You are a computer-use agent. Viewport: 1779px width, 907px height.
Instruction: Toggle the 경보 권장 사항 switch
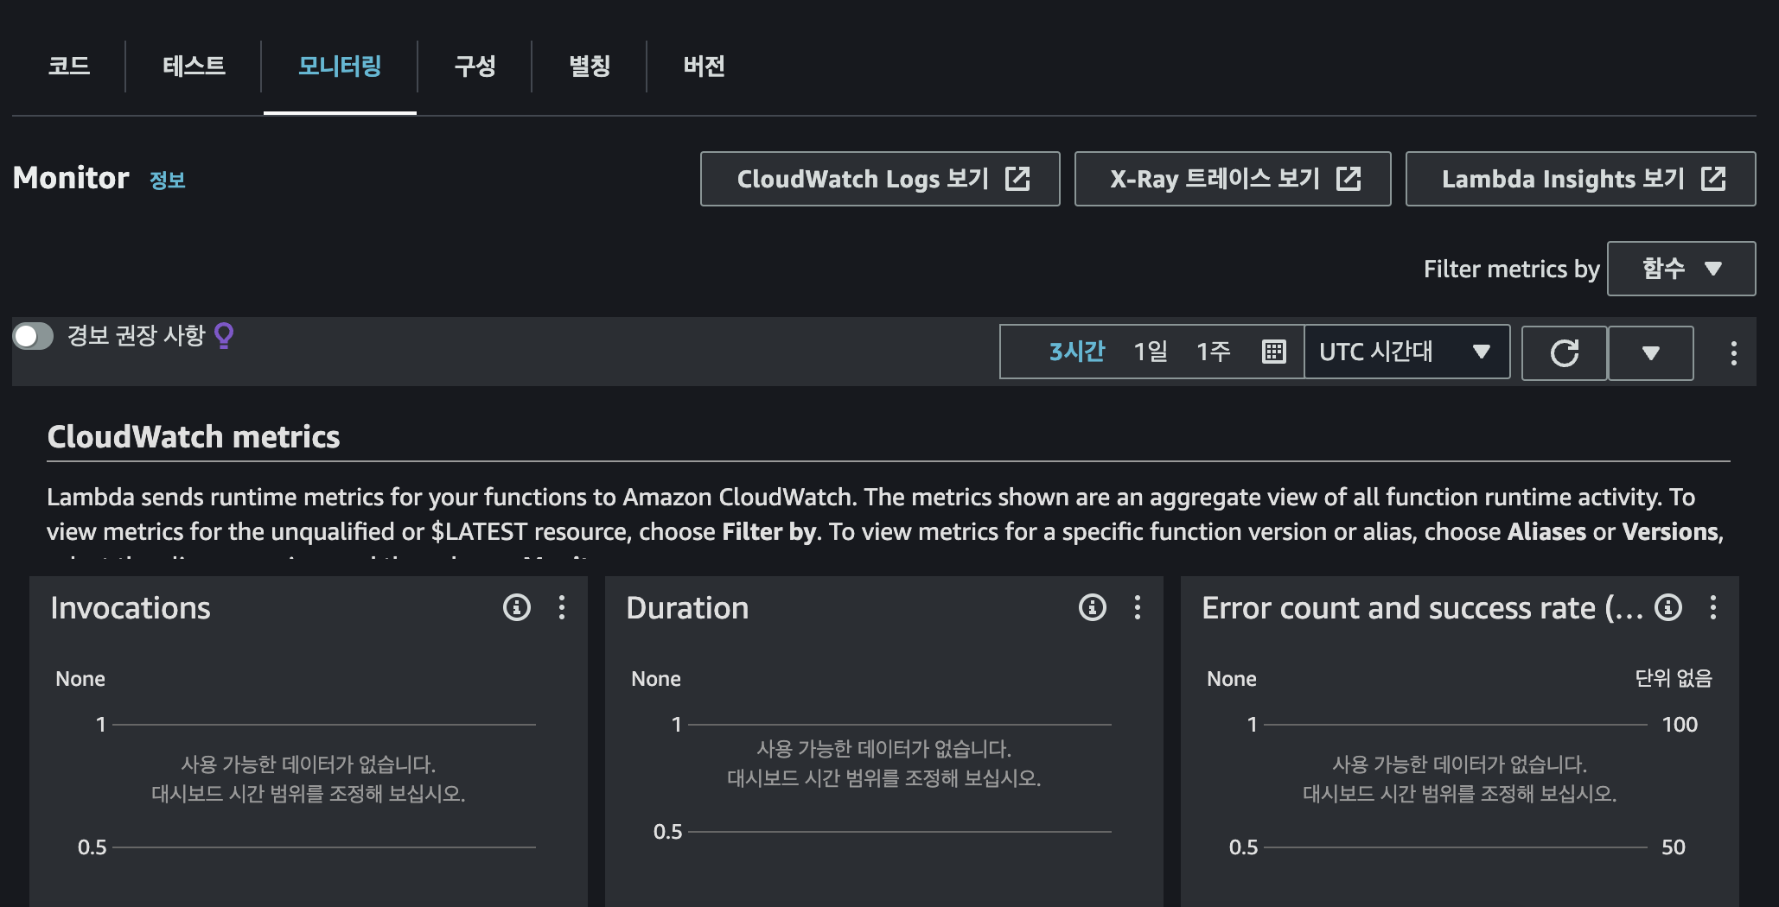point(33,336)
